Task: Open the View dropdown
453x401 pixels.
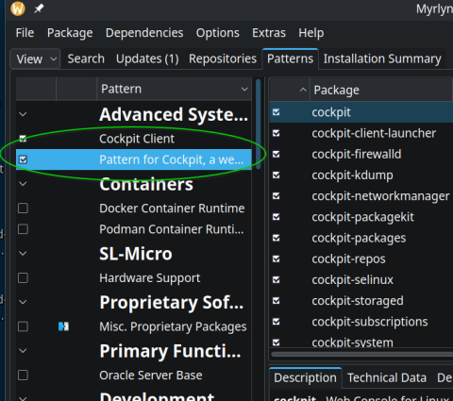Action: click(x=35, y=58)
